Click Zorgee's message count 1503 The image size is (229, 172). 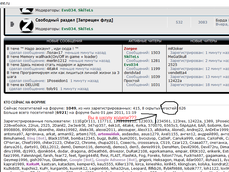click(x=155, y=53)
